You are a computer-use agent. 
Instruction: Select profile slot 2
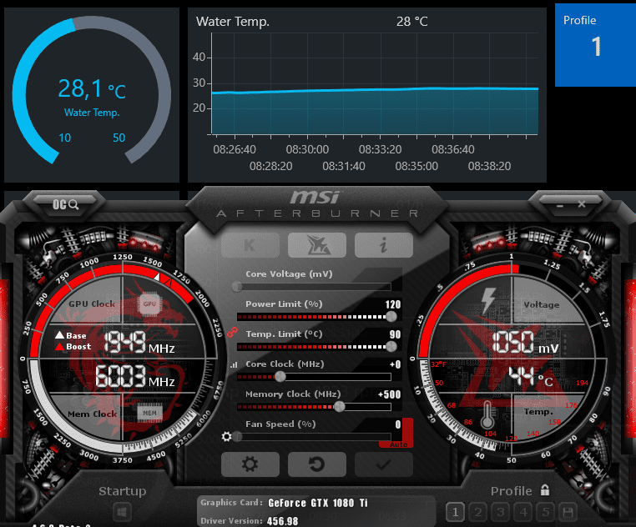coord(477,512)
